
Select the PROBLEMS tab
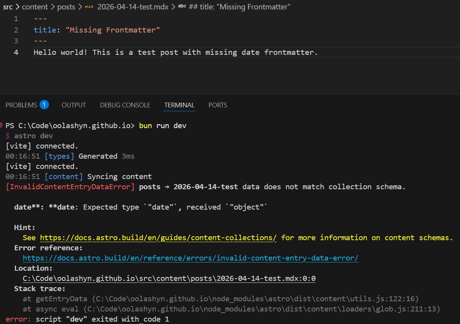pyautogui.click(x=22, y=105)
